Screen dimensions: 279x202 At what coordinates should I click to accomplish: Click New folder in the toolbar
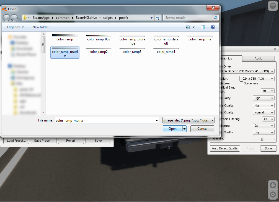[40, 27]
